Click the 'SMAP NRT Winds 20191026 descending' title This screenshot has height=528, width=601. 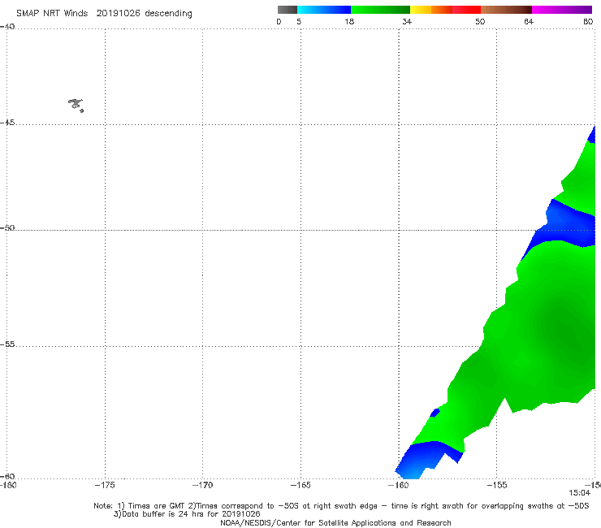(104, 13)
